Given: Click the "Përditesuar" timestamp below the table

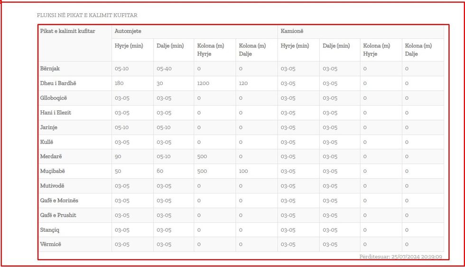Looking at the screenshot, I should click(x=400, y=257).
